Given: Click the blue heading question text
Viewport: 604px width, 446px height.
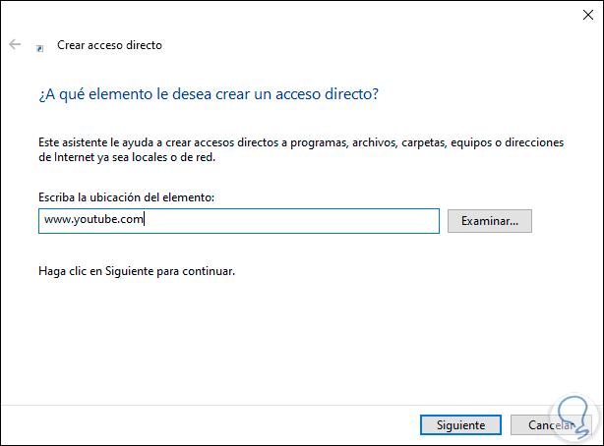Looking at the screenshot, I should pyautogui.click(x=209, y=94).
